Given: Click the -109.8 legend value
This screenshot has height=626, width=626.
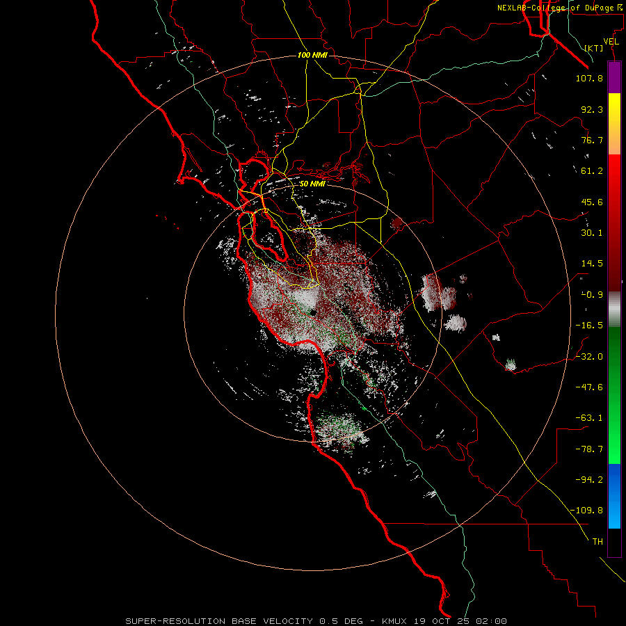Looking at the screenshot, I should 586,511.
